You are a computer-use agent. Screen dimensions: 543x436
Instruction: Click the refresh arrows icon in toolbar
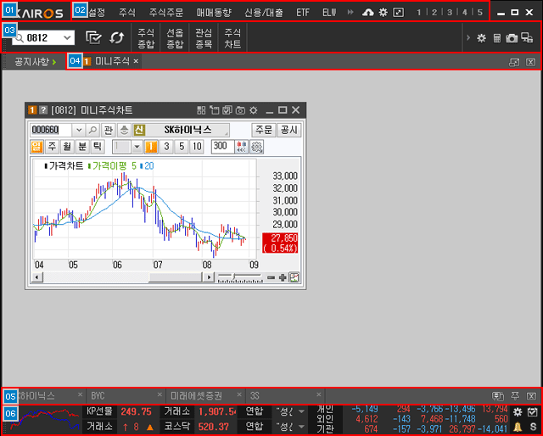click(117, 37)
